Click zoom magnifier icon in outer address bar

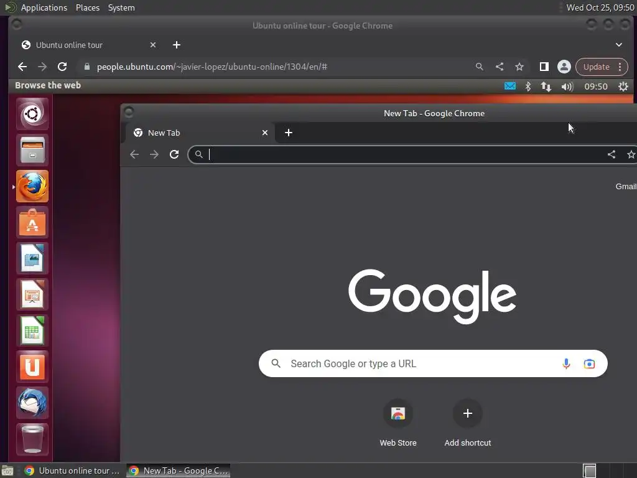coord(480,67)
